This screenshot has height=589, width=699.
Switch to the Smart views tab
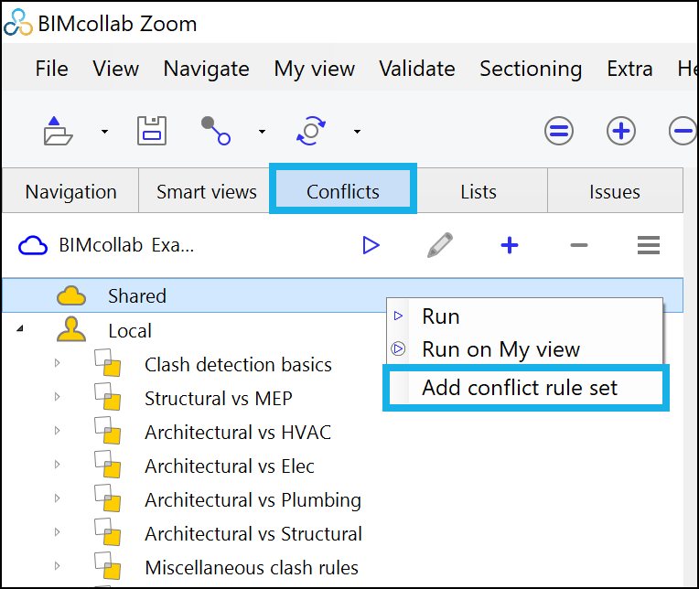coord(207,191)
